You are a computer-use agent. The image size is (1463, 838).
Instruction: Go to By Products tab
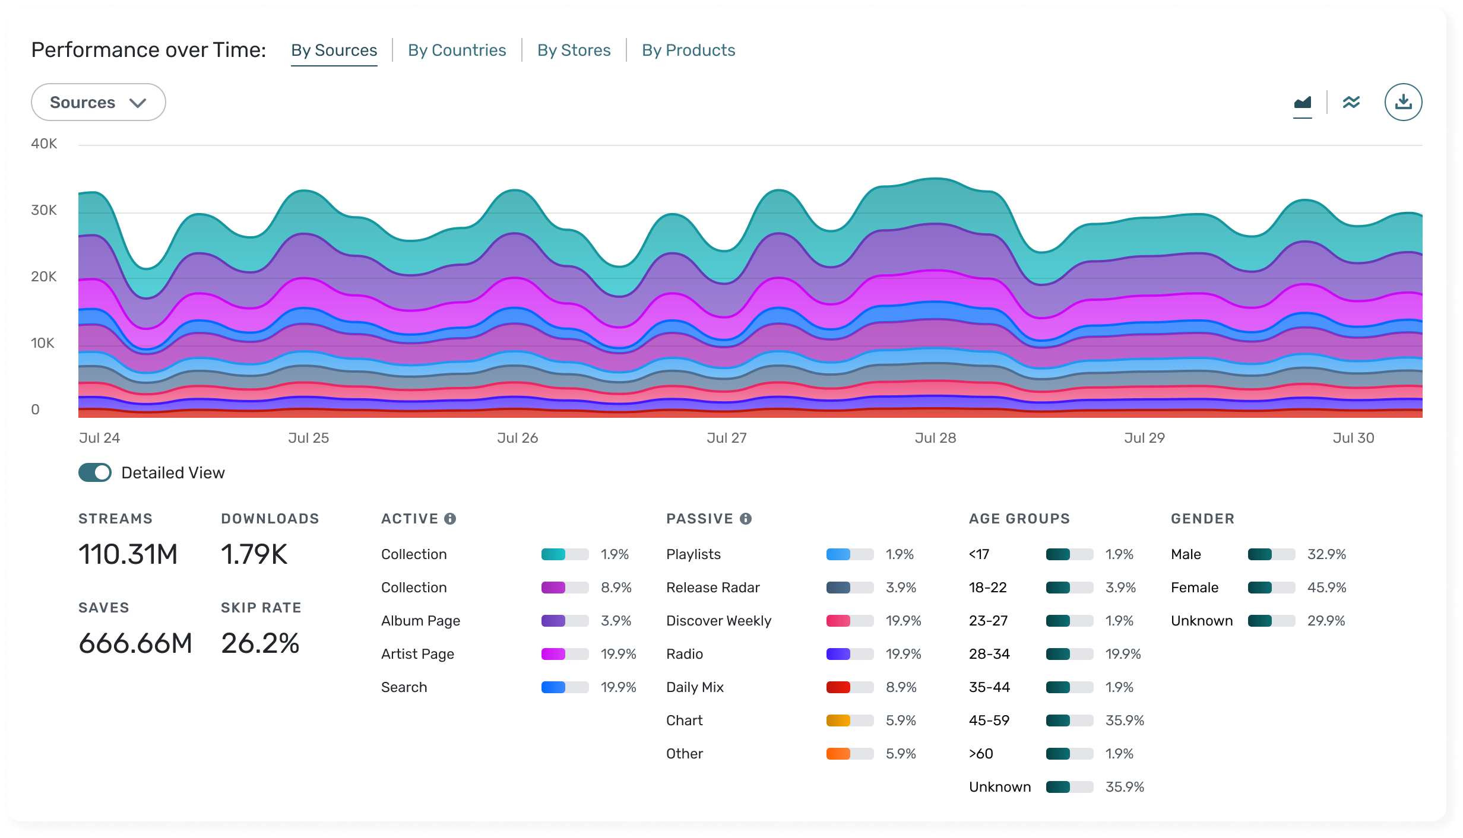[x=688, y=50]
